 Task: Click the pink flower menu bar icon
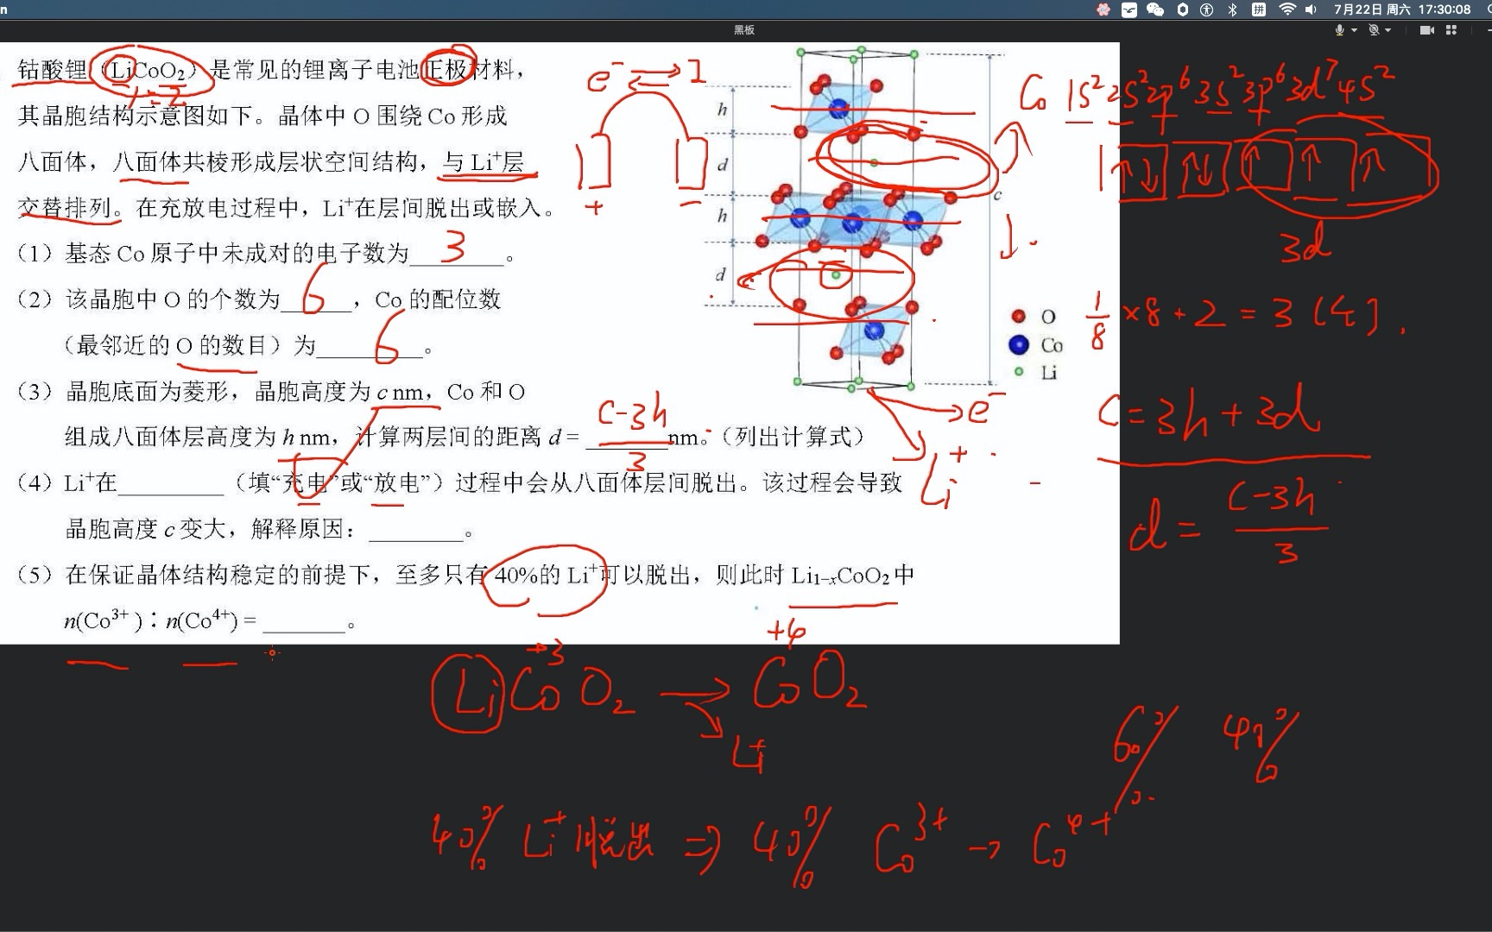(1103, 9)
